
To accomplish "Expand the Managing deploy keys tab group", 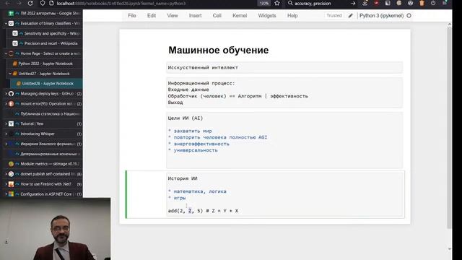I will pos(6,94).
